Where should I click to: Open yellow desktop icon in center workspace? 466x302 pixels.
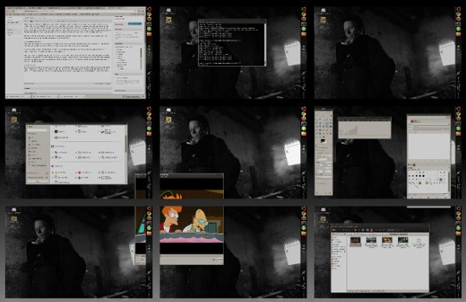pos(169,120)
